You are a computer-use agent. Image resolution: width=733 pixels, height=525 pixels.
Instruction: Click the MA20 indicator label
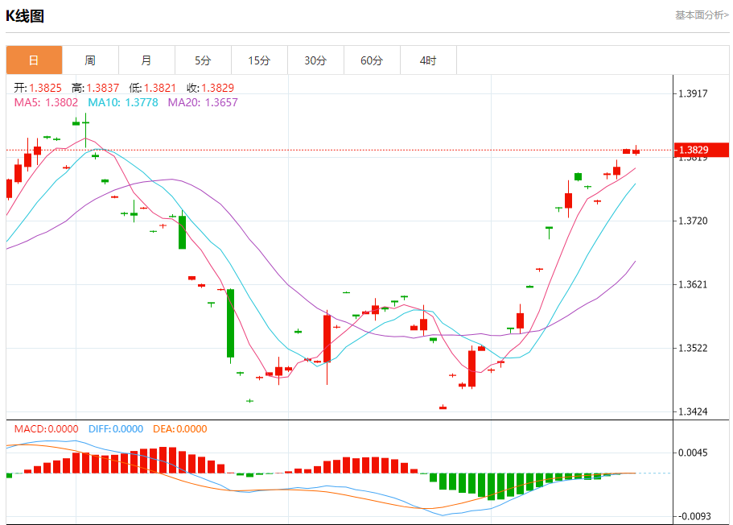tap(203, 102)
